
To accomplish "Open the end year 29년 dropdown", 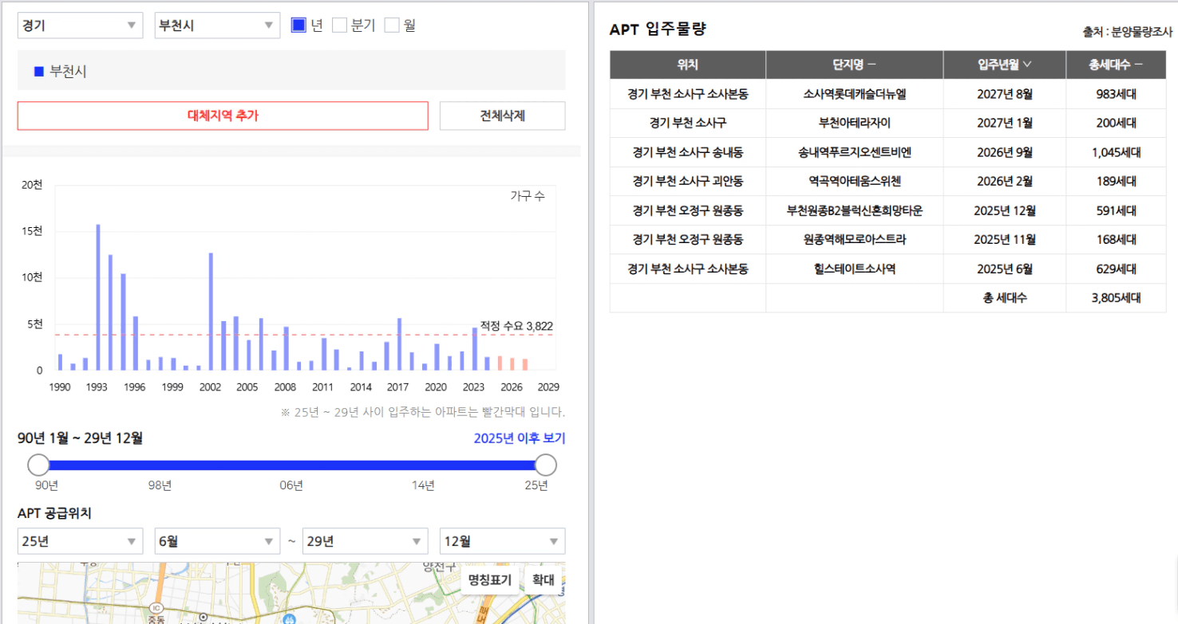I will coord(365,541).
